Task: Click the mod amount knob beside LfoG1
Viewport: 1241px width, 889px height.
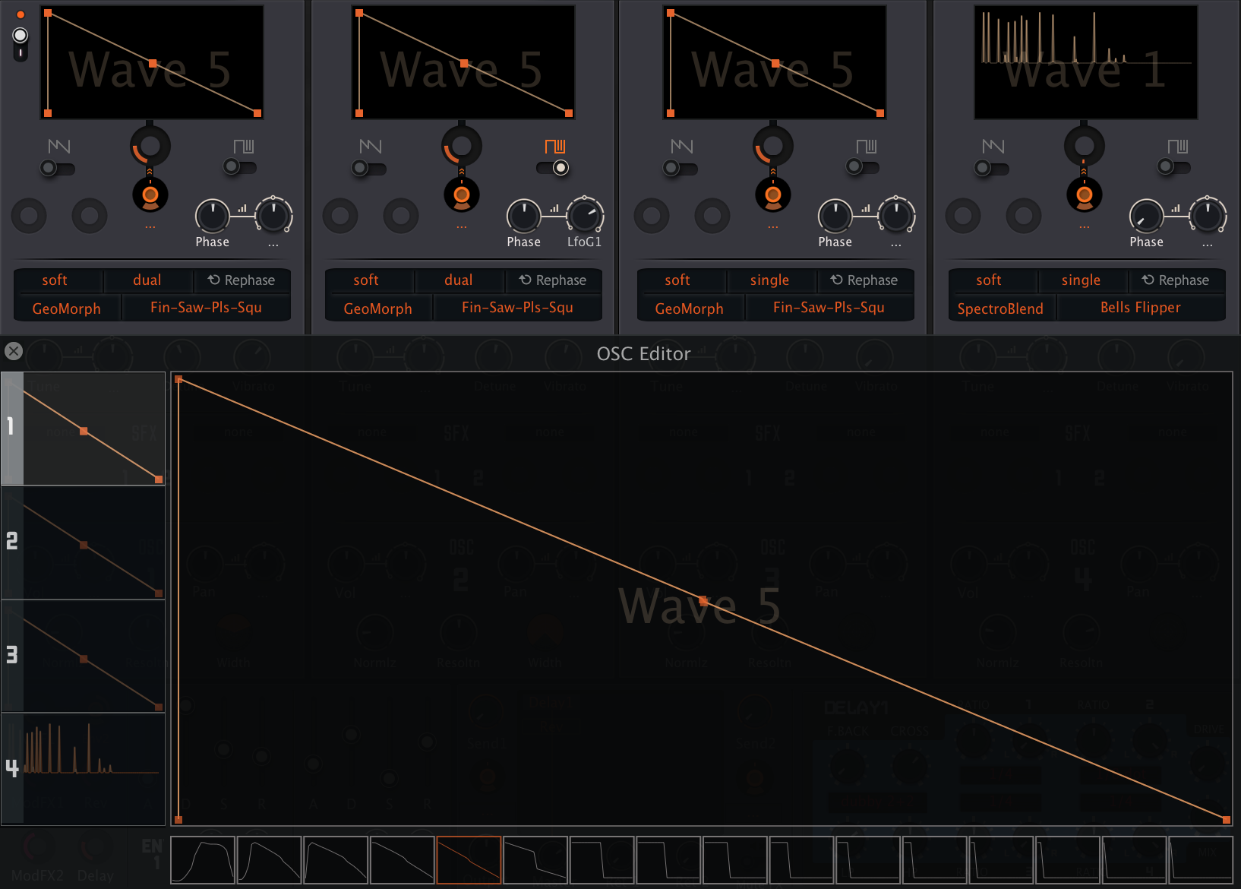Action: click(585, 216)
